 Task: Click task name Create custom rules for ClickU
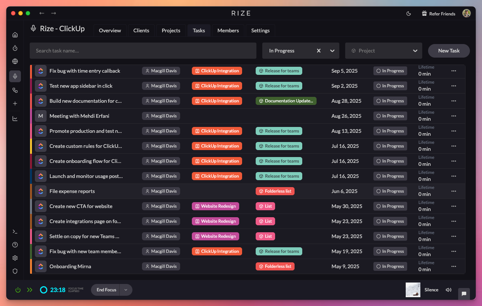[x=86, y=146]
